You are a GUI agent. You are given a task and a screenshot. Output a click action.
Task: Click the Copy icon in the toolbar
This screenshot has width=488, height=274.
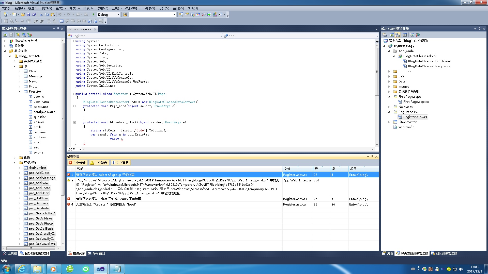click(x=47, y=15)
